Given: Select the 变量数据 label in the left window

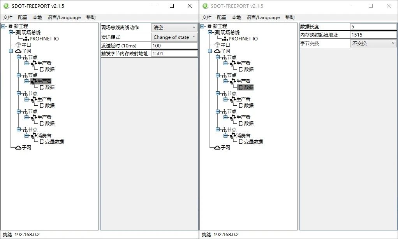Looking at the screenshot, I should pos(55,141).
